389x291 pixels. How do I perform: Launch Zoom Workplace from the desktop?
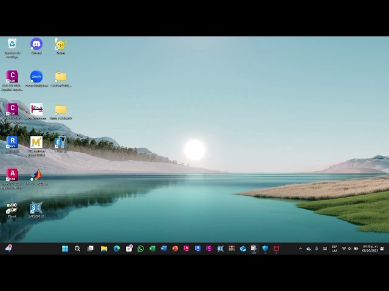pos(36,79)
